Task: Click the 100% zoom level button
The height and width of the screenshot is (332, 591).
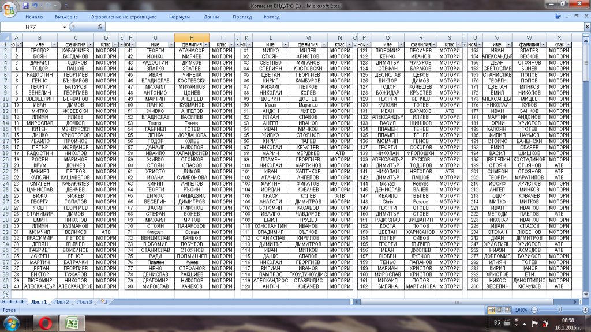Action: pyautogui.click(x=522, y=310)
